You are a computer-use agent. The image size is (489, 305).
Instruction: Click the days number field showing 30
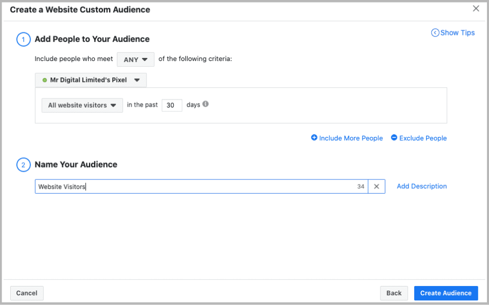(x=172, y=105)
